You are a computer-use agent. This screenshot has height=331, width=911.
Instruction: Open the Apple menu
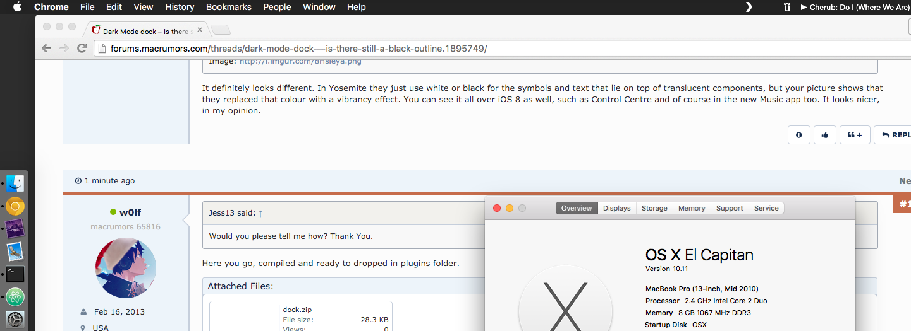[x=17, y=7]
